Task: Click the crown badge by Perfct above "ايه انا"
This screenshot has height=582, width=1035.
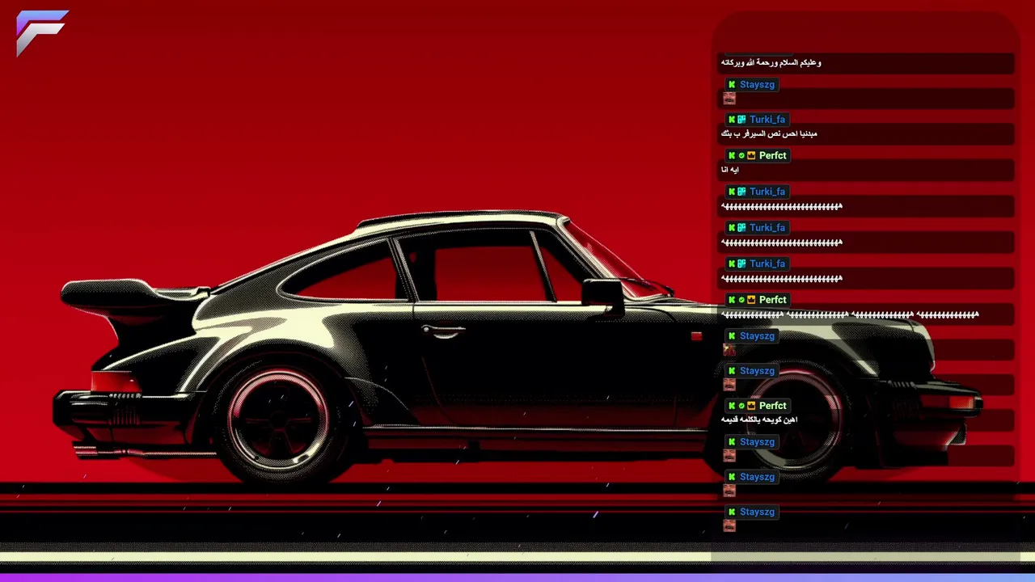Action: click(751, 155)
